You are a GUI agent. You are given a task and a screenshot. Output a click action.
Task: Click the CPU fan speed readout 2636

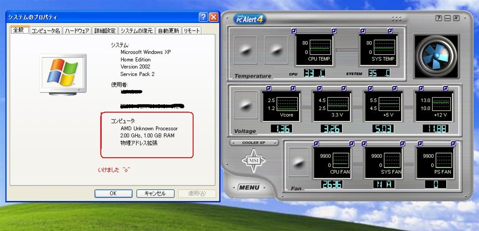click(x=332, y=184)
